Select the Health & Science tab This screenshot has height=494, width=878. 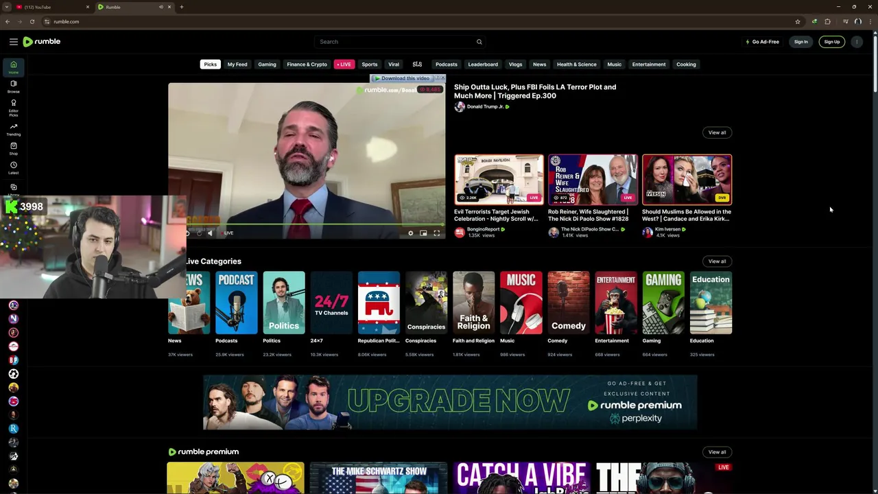pos(576,64)
